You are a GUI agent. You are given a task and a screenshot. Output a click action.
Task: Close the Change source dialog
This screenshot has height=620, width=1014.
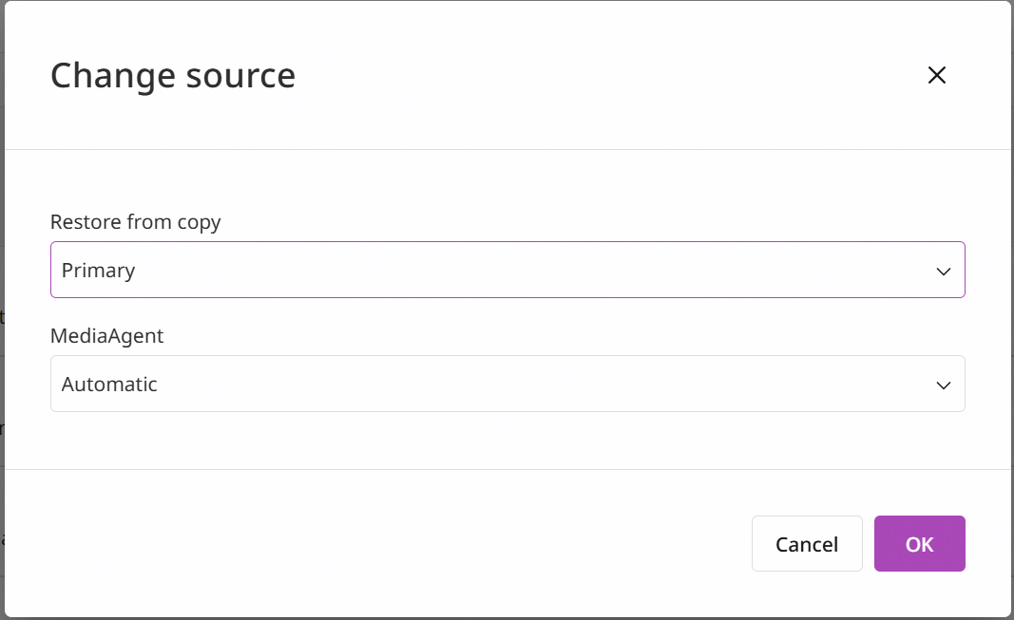936,75
